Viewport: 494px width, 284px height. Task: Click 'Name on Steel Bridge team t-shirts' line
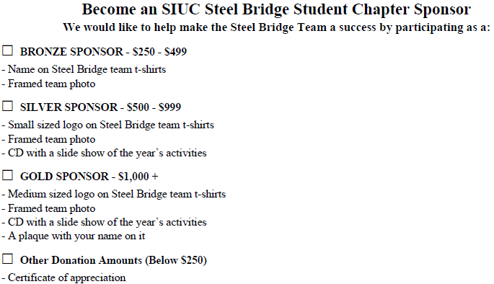coord(84,69)
